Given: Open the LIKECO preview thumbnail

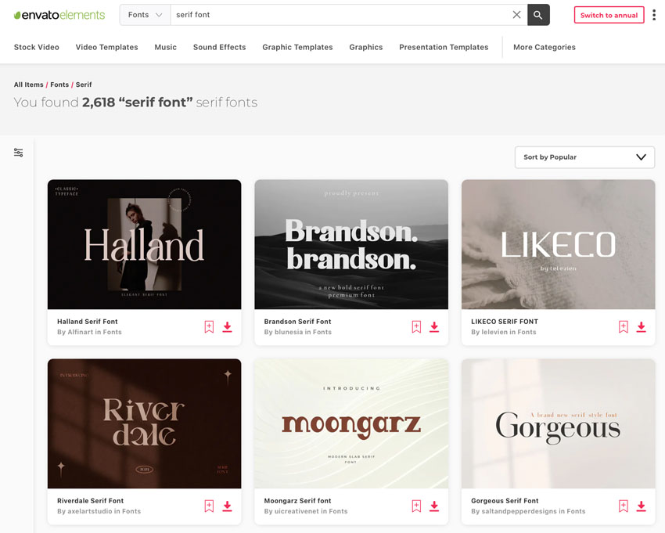Looking at the screenshot, I should pyautogui.click(x=558, y=244).
